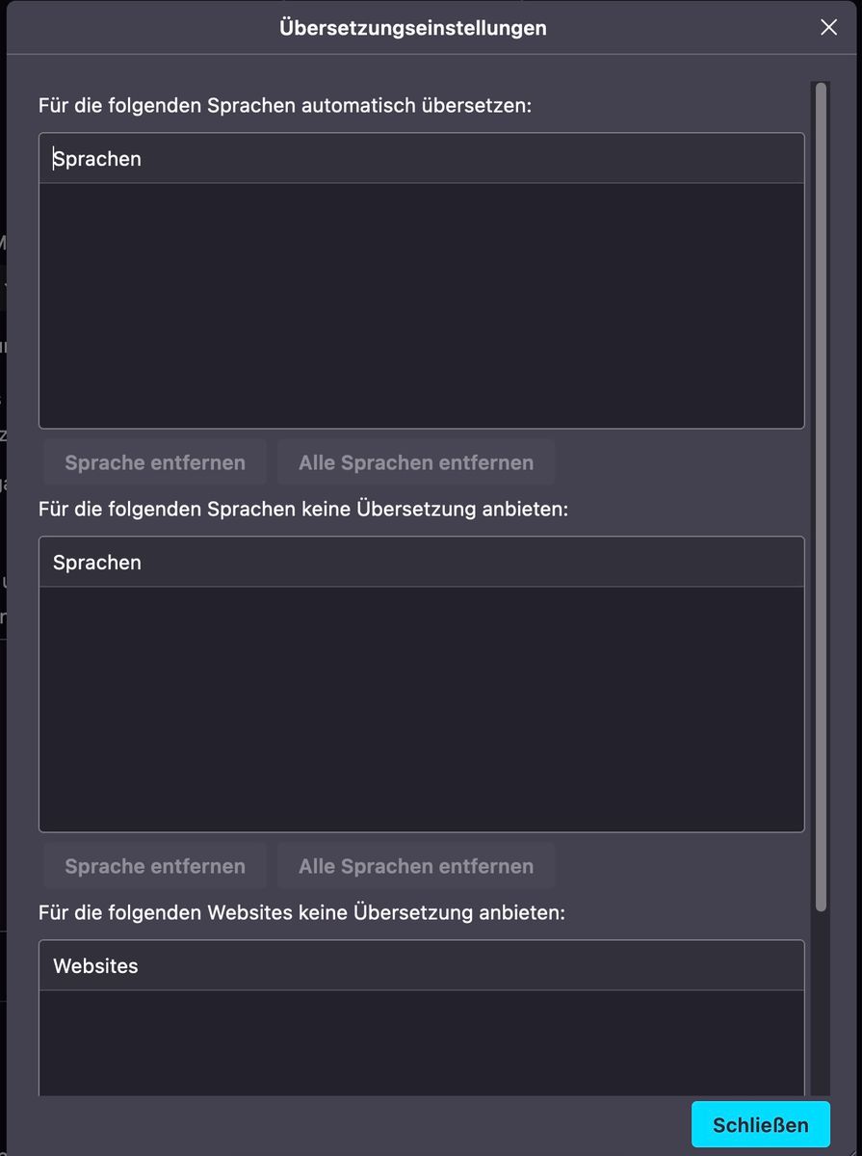Click Sprache entfernen below the no-translation languages list
862x1156 pixels.
click(x=155, y=866)
